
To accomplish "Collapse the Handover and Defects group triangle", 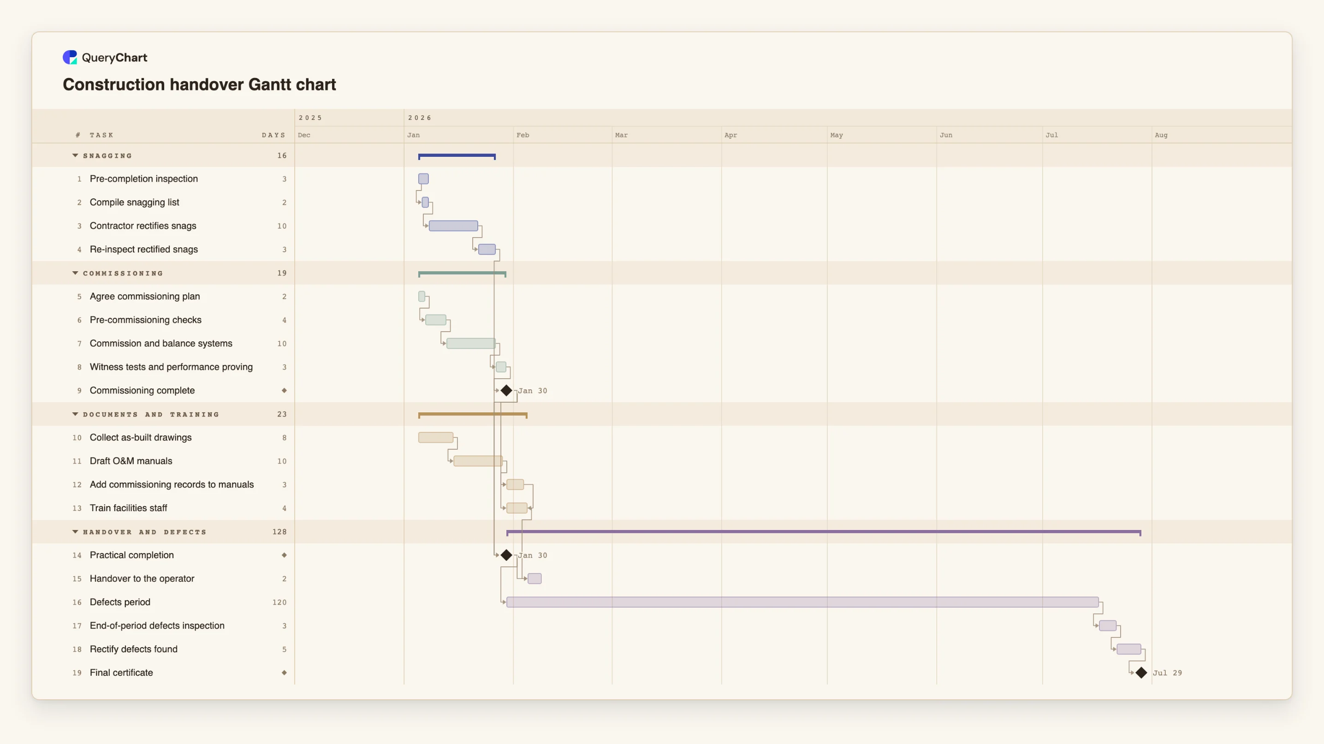I will (x=75, y=532).
